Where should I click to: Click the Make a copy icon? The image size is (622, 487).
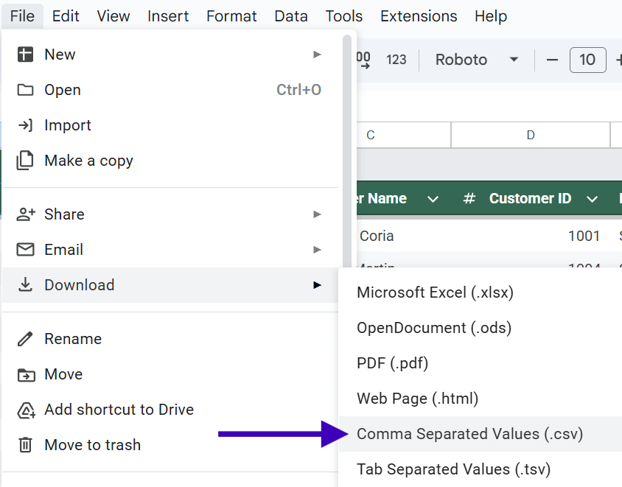(x=24, y=161)
